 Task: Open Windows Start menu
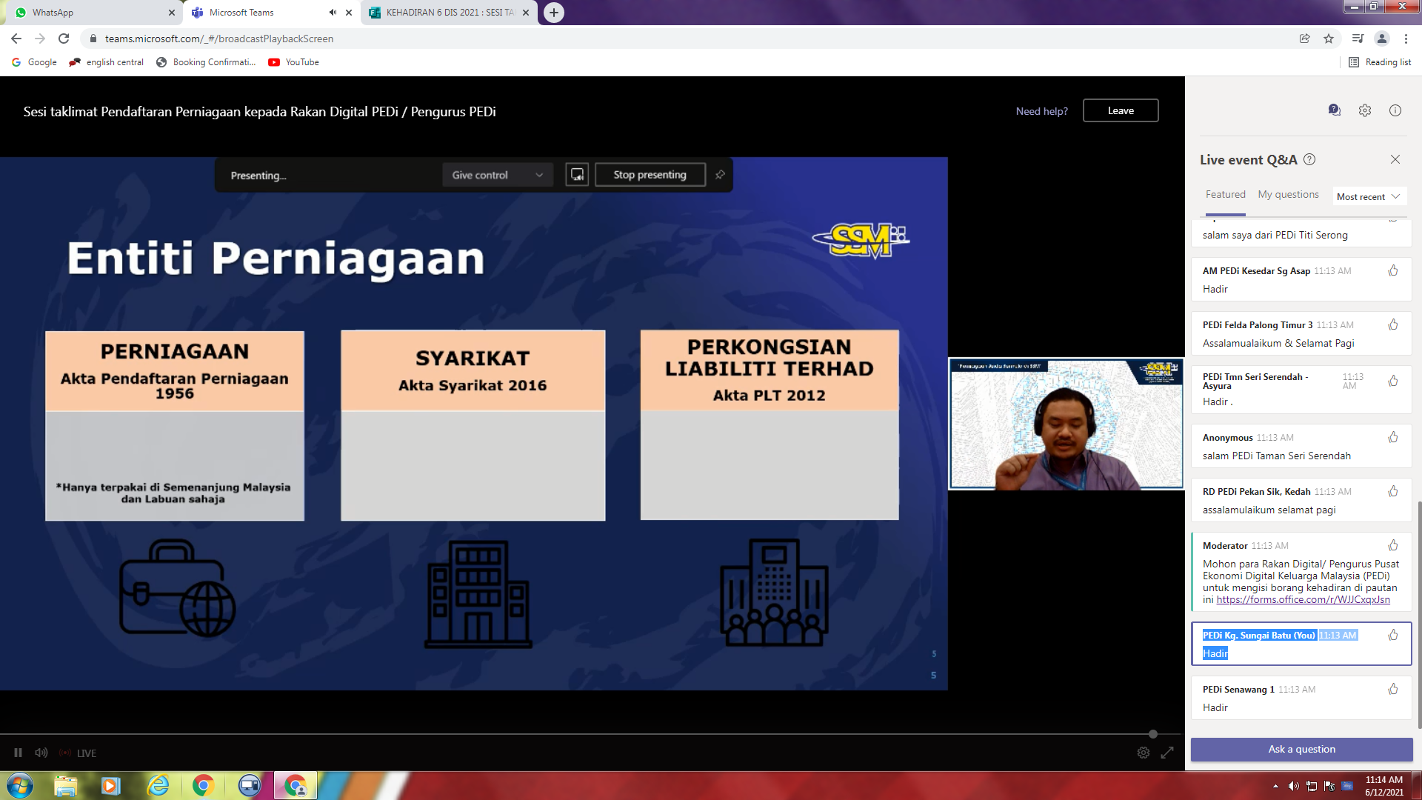click(20, 785)
